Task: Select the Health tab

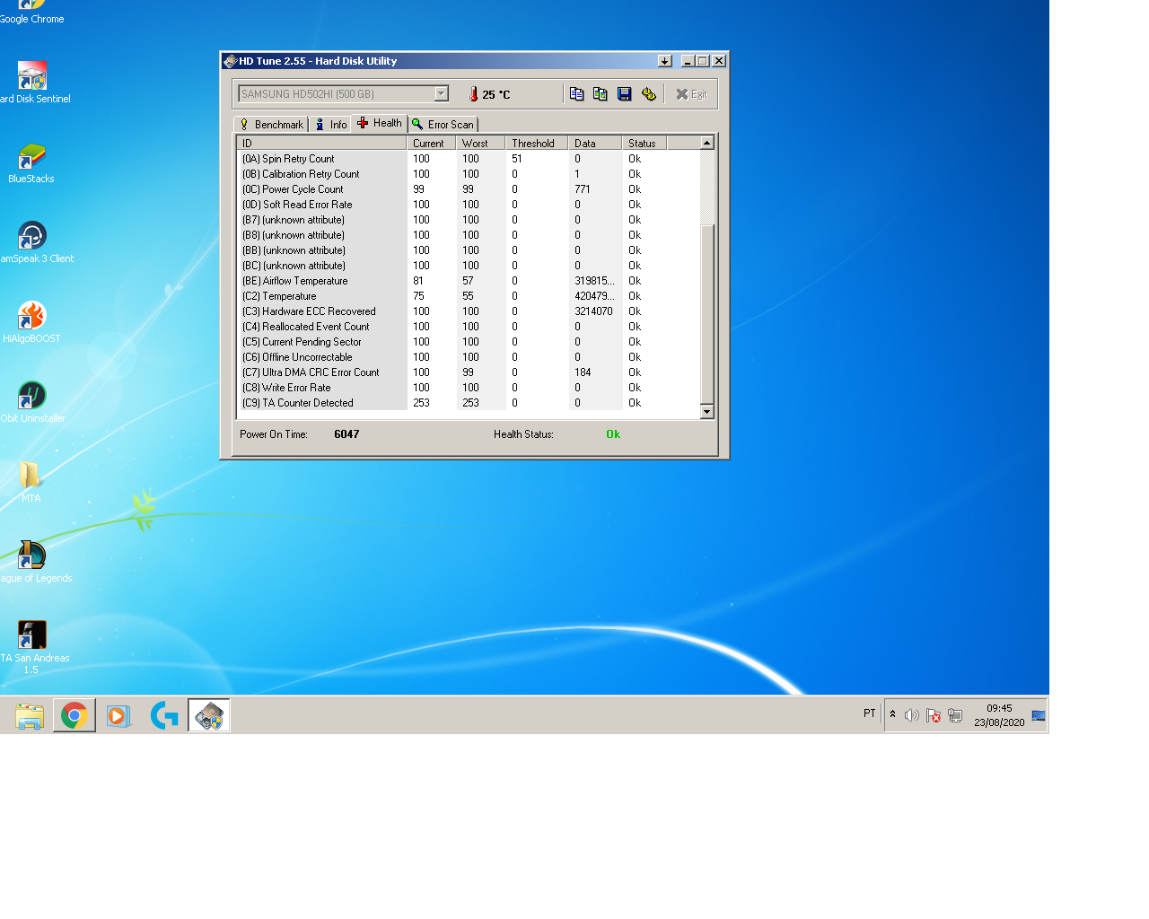Action: point(380,123)
